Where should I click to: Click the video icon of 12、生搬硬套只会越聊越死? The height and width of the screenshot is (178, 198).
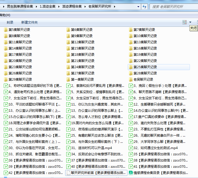coord(131,104)
